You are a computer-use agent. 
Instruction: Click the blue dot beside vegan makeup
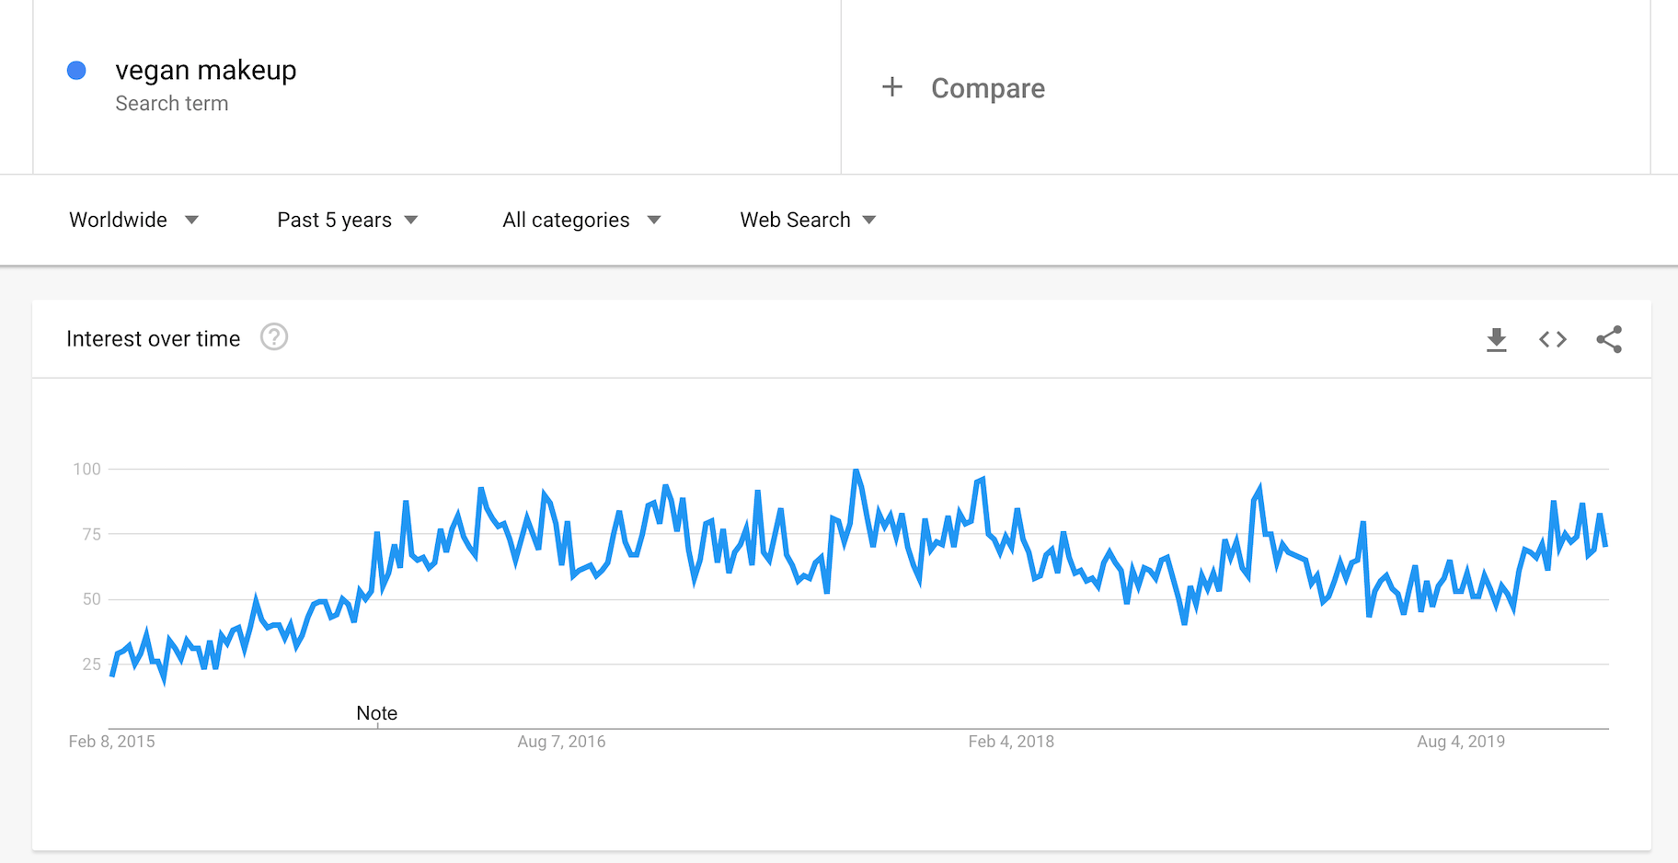click(77, 71)
